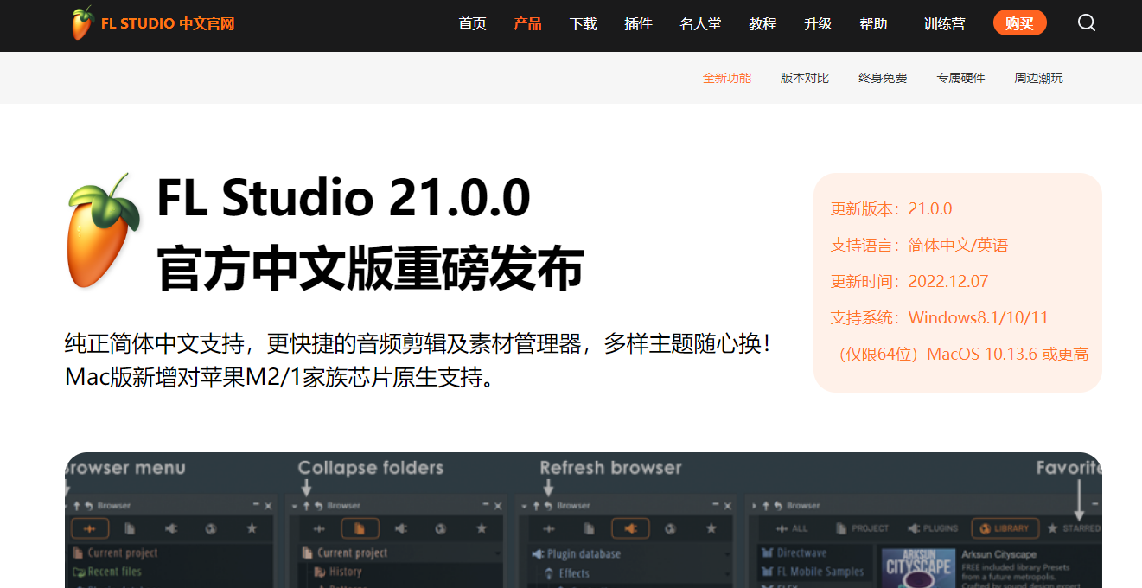Select the ALL browser tab in screenshot
The image size is (1142, 588).
(x=793, y=527)
